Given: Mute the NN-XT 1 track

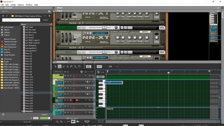Looking at the screenshot, I should 65,82.
